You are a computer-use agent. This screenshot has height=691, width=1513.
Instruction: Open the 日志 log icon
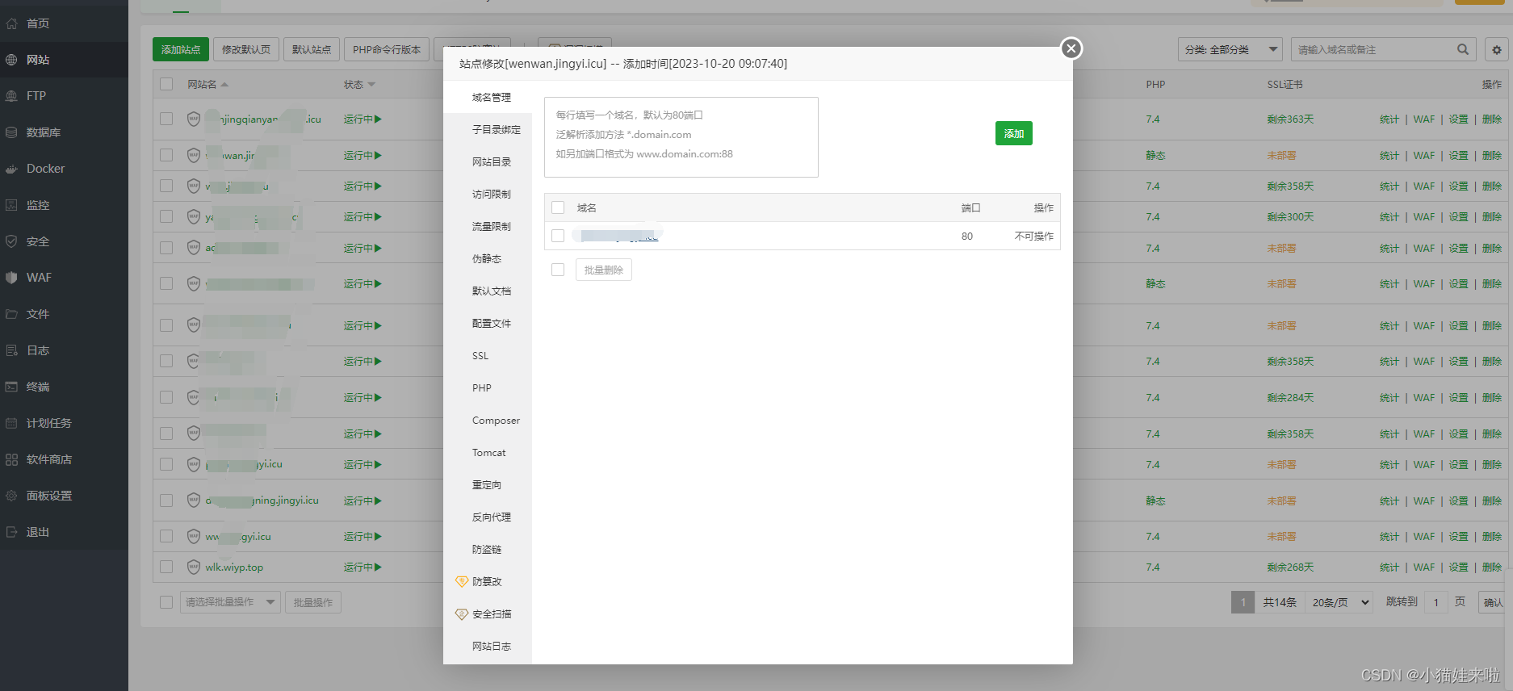(x=12, y=350)
